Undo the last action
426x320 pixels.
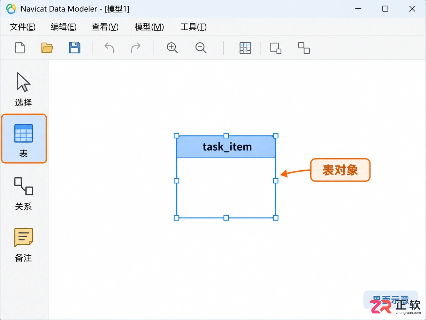point(109,48)
